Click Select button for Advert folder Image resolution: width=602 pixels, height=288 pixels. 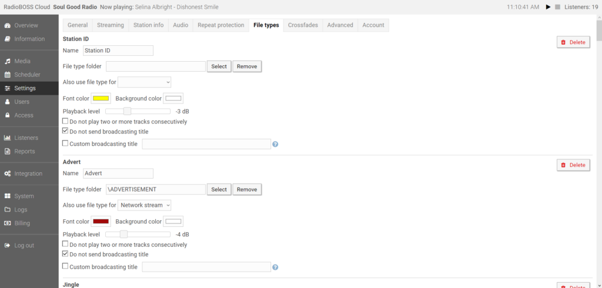coord(219,189)
